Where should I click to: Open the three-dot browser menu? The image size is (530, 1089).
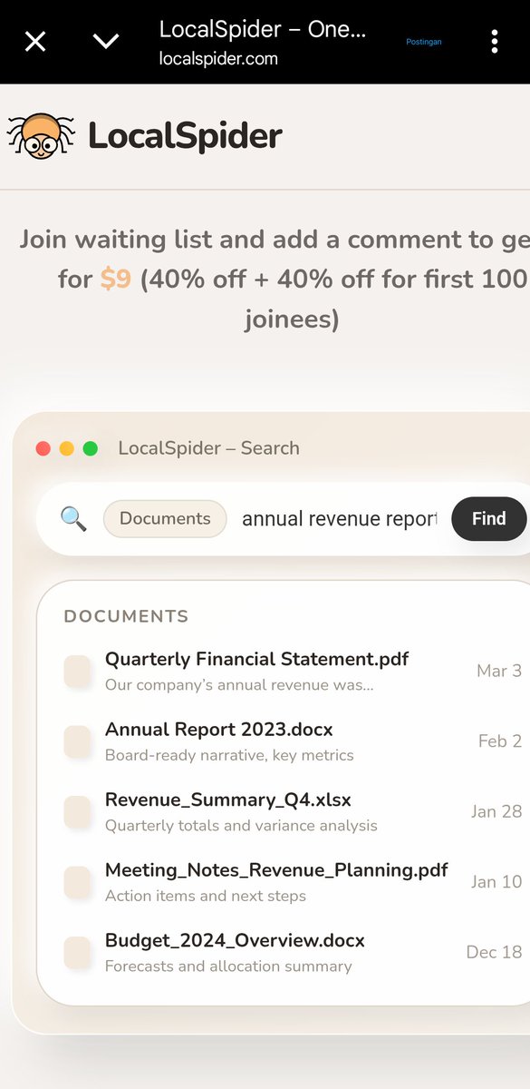point(494,42)
